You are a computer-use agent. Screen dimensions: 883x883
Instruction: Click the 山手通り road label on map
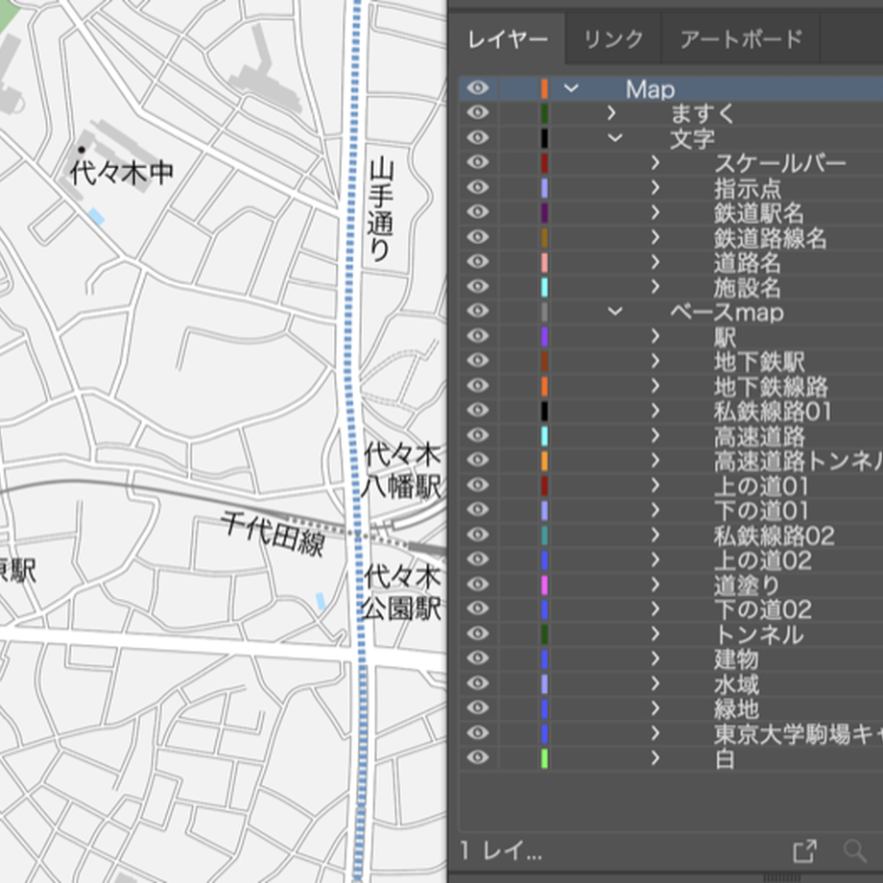point(381,210)
